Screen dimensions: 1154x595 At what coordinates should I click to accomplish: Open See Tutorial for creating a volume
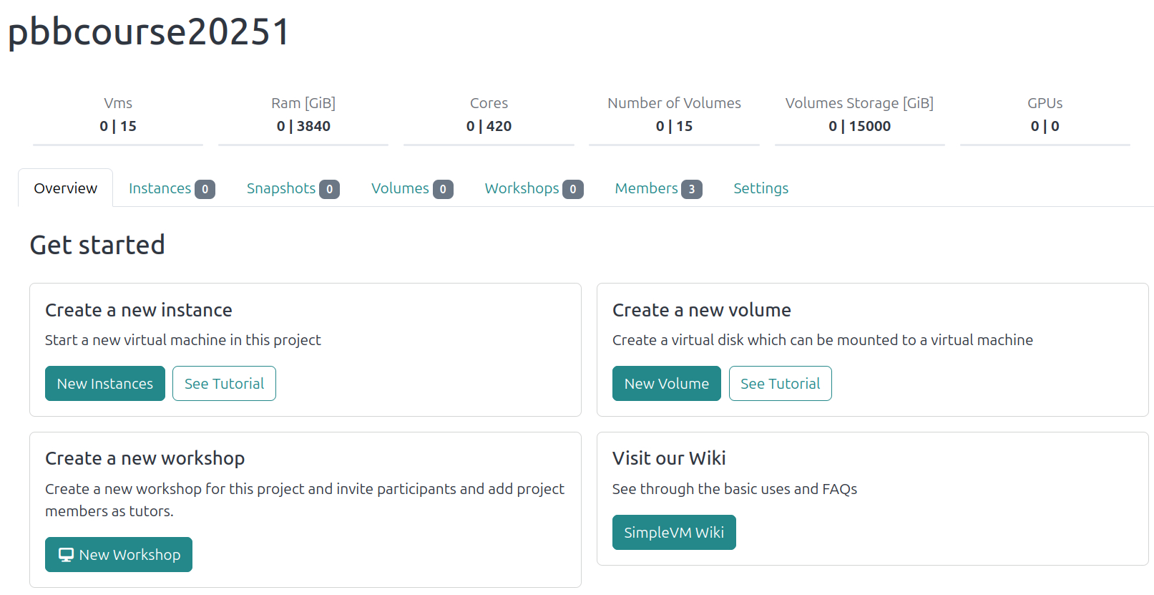780,384
